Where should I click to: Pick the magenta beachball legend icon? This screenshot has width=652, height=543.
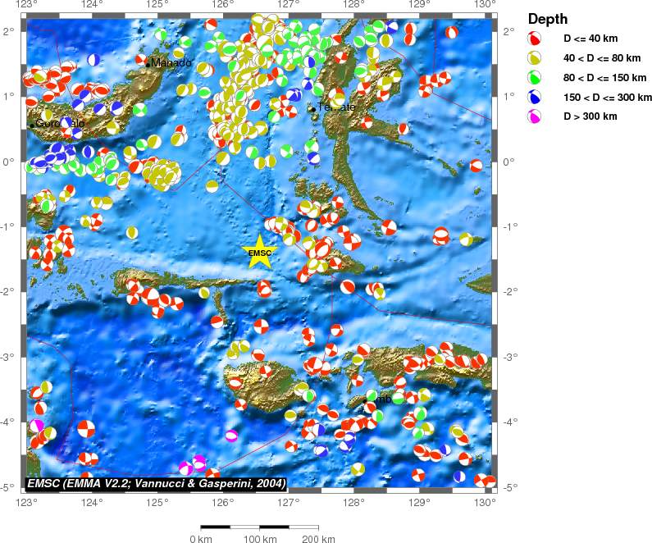(535, 116)
